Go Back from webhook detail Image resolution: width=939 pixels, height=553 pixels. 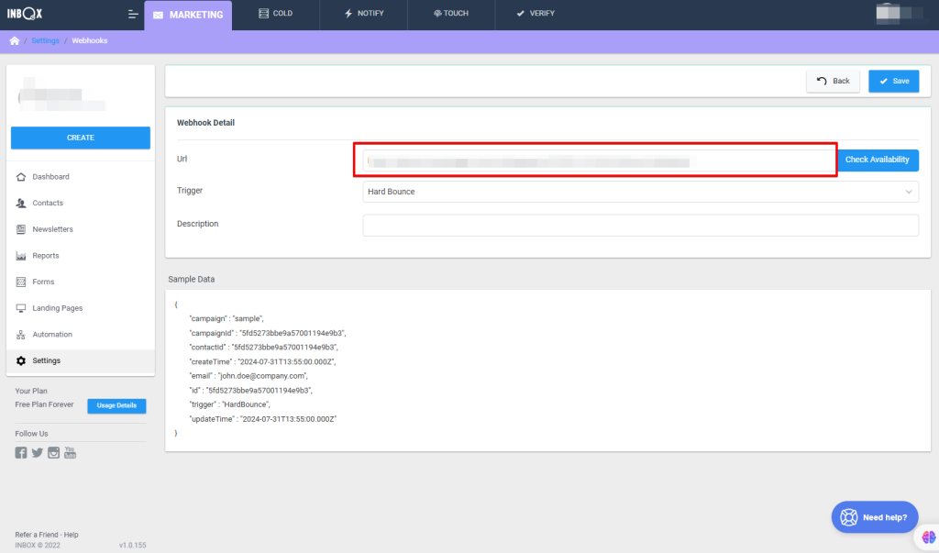coord(833,81)
